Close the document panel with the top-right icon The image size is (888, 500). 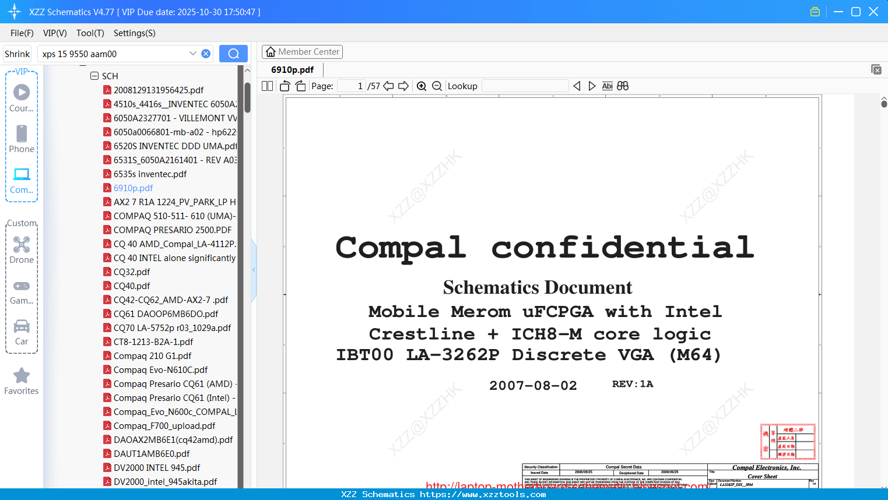point(876,69)
